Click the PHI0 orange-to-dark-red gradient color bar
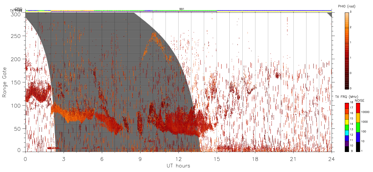Viewport: 373px width, 172px height. 347,50
